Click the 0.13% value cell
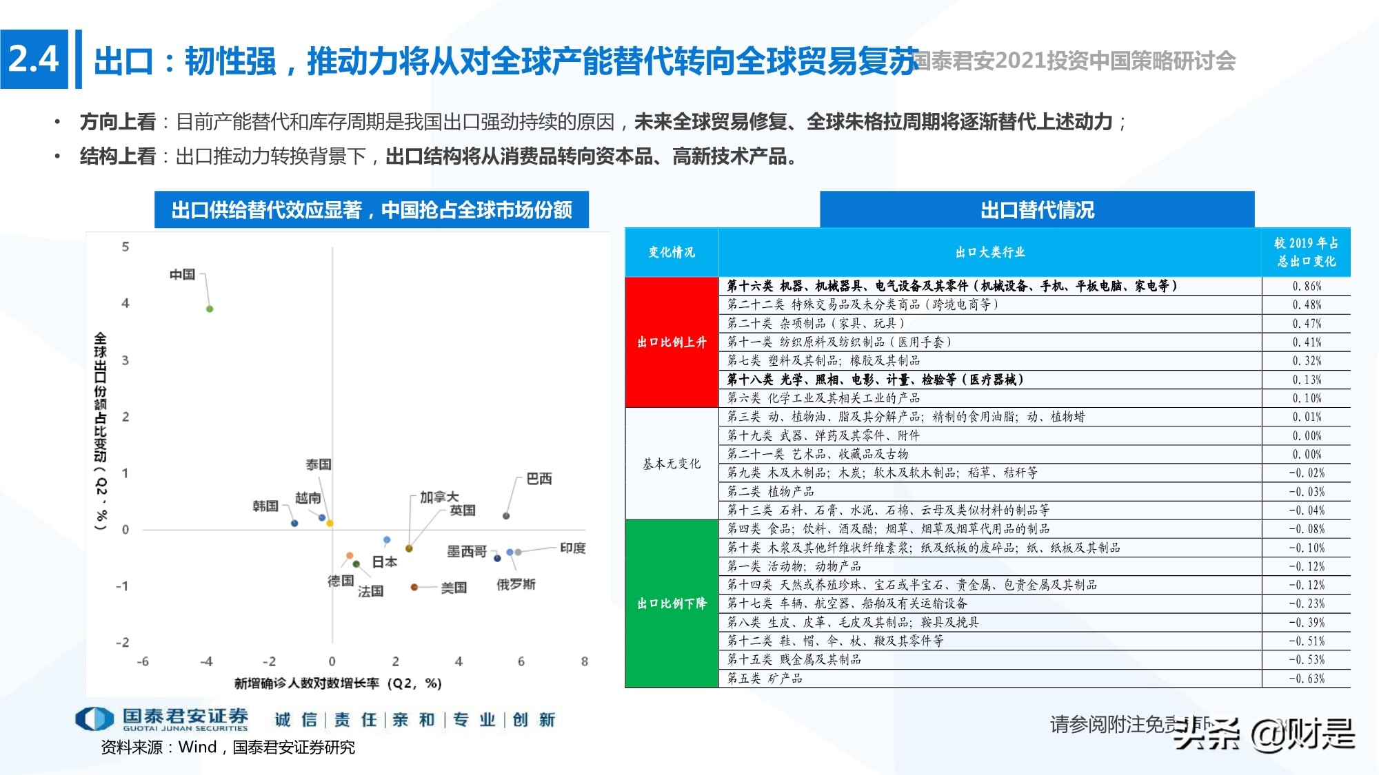 (x=1307, y=380)
